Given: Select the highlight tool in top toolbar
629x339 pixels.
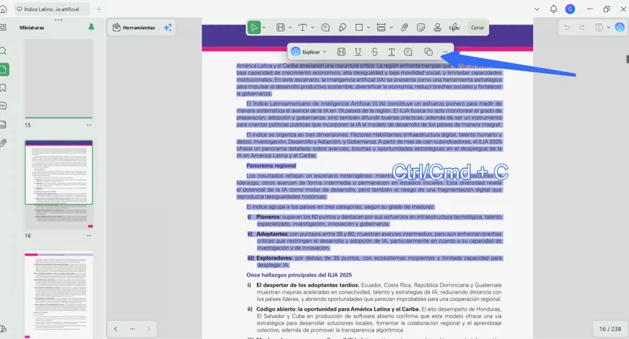Looking at the screenshot, I should [x=280, y=28].
